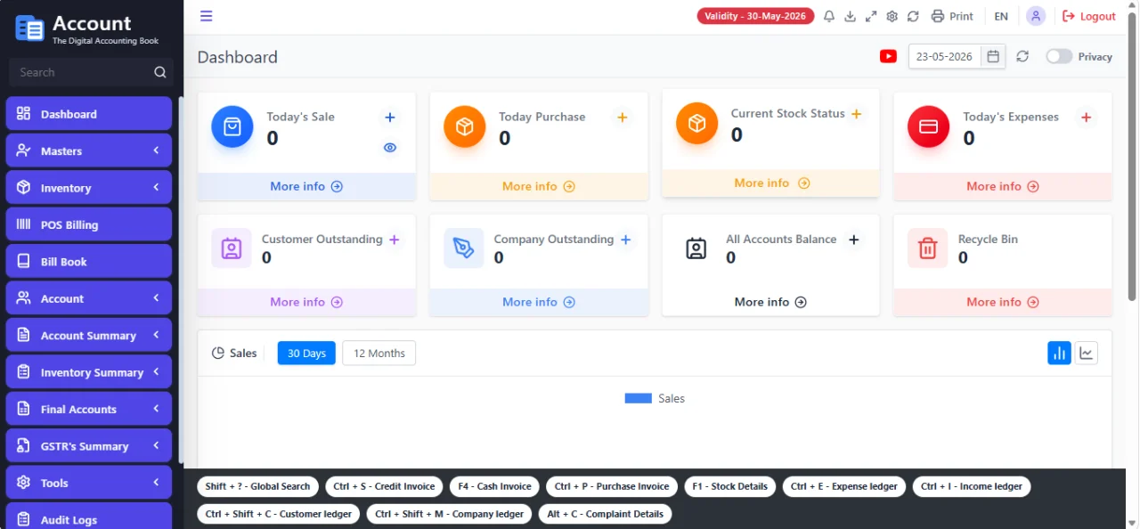Click plus on Customer Outstanding card
Screen dimensions: 1140x529
click(x=394, y=240)
